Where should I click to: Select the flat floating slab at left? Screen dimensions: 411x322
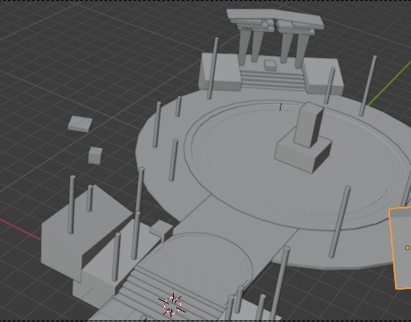pos(80,124)
